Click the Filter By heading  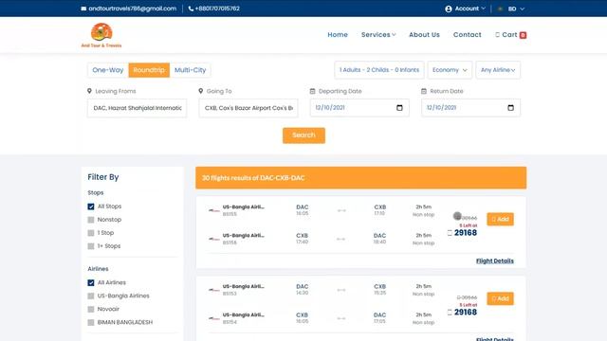(103, 177)
